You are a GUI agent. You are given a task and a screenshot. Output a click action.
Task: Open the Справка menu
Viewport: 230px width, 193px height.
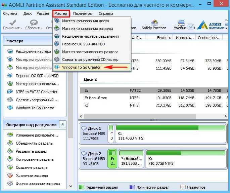coord(106,13)
